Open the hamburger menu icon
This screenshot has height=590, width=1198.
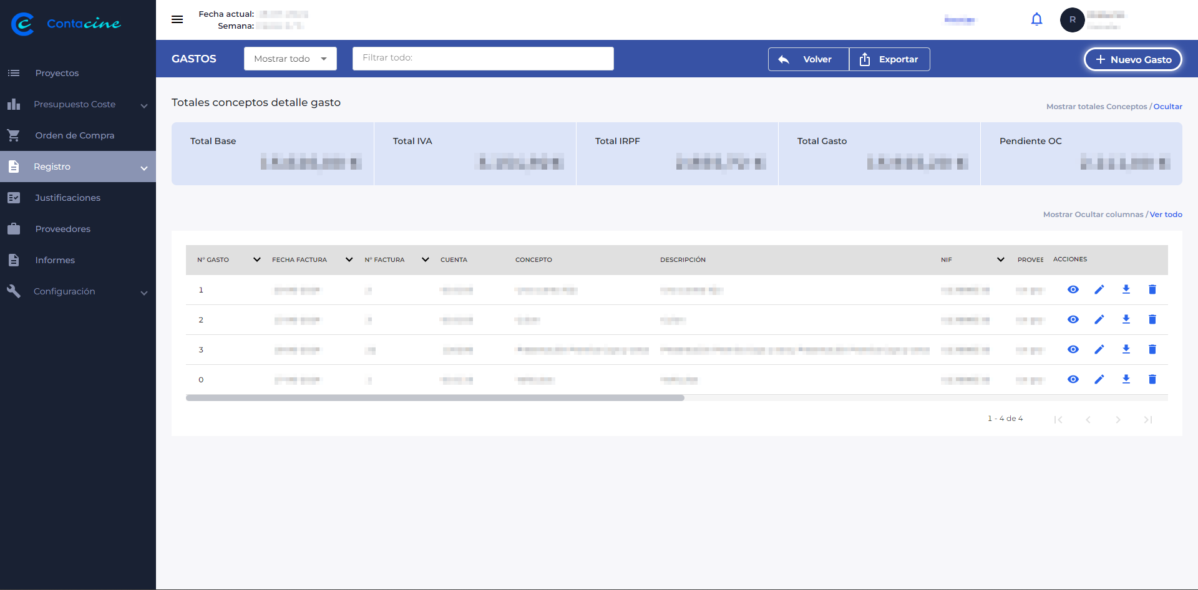177,19
